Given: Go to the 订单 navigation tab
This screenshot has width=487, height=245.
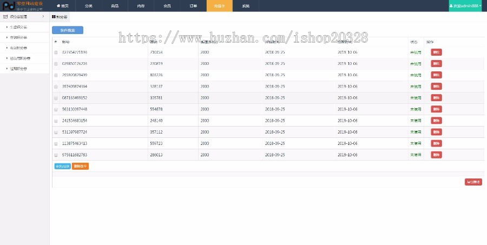Looking at the screenshot, I should click(193, 6).
